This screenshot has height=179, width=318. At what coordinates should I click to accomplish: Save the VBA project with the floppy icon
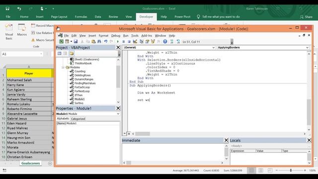[76, 41]
